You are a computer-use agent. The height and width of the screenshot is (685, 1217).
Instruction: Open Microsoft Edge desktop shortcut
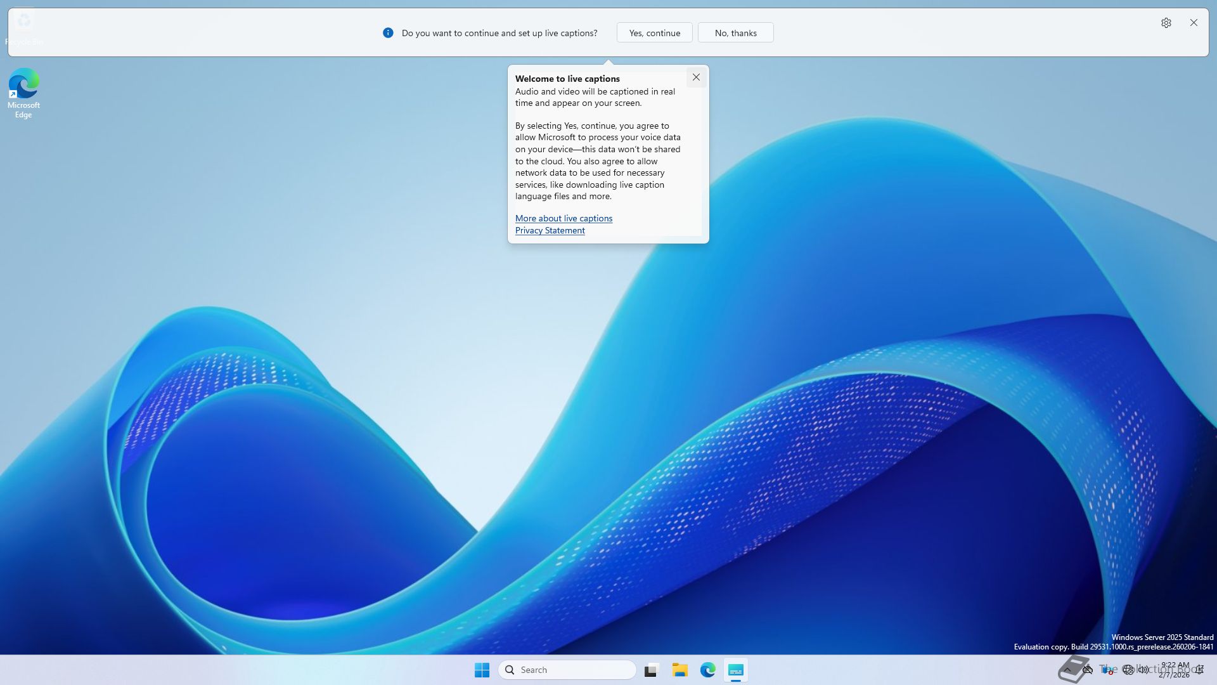pyautogui.click(x=23, y=93)
